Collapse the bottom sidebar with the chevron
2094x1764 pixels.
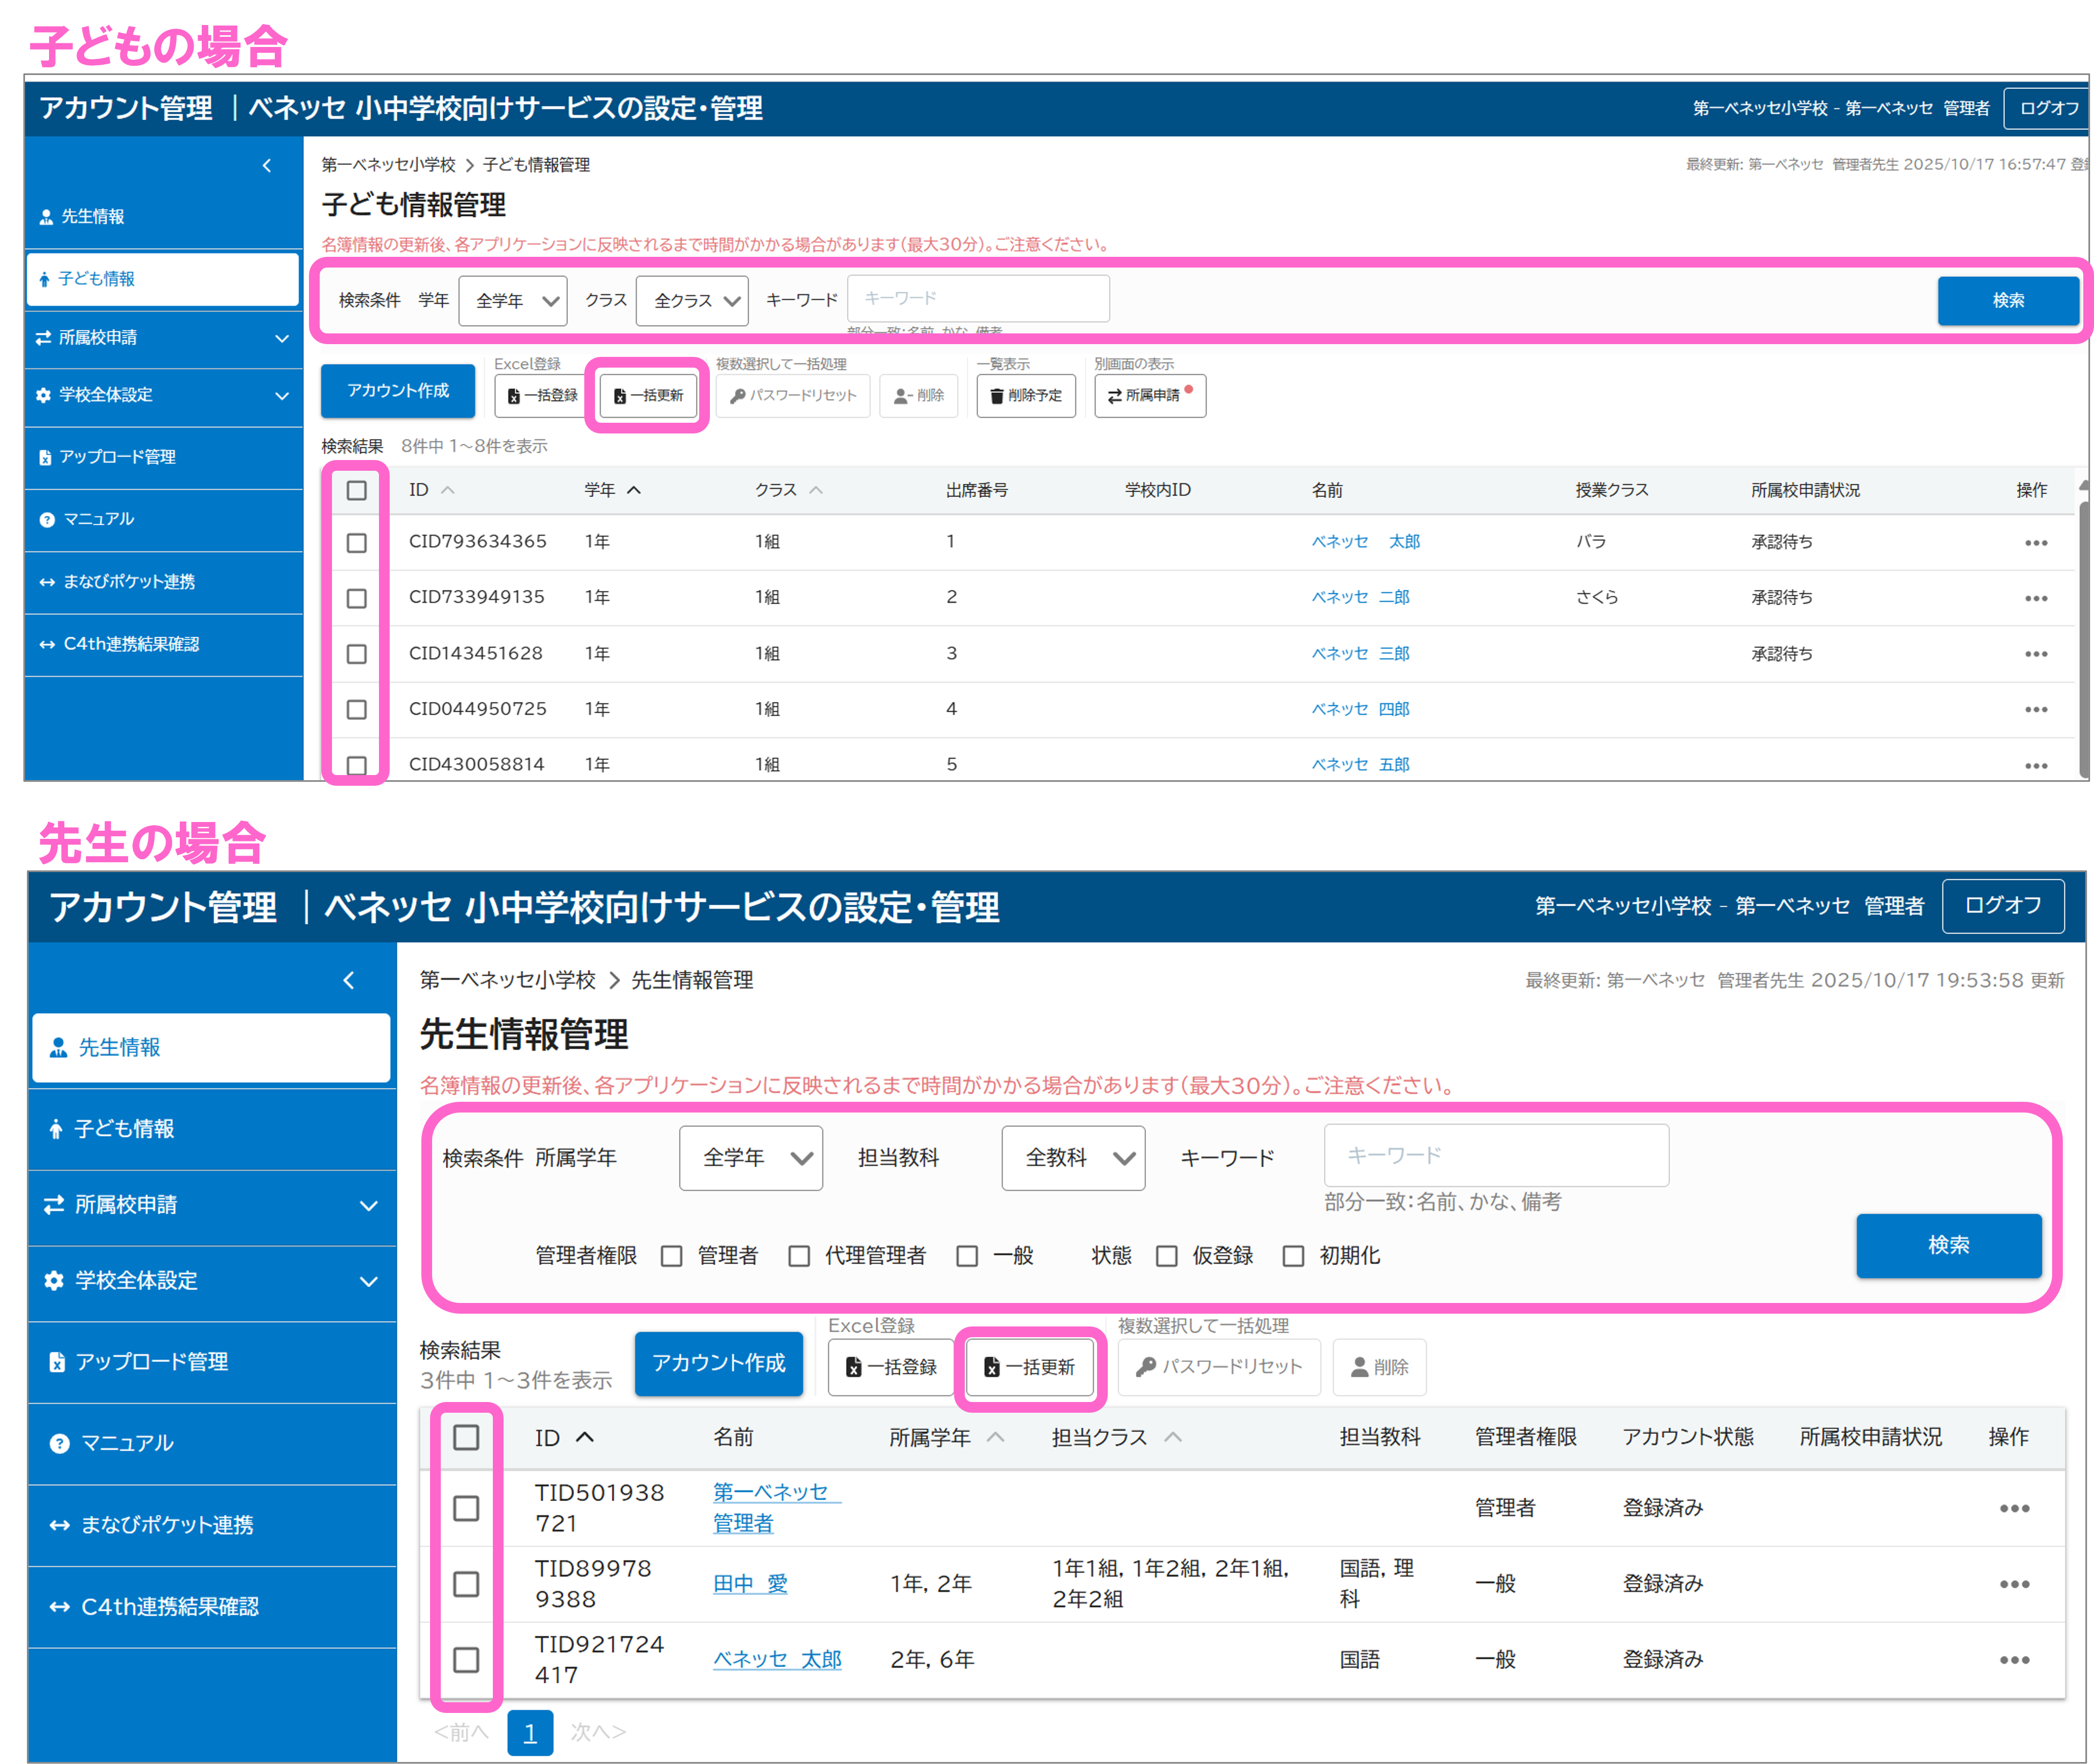(x=348, y=980)
